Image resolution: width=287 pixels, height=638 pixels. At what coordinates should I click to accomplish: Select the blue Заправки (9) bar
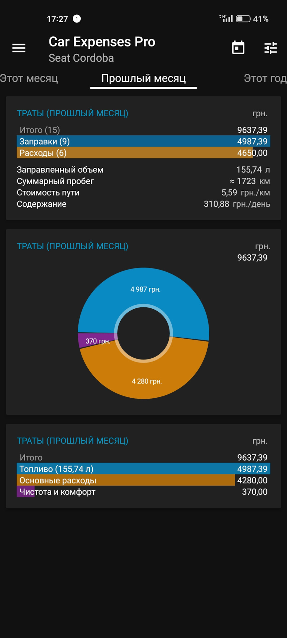click(143, 141)
